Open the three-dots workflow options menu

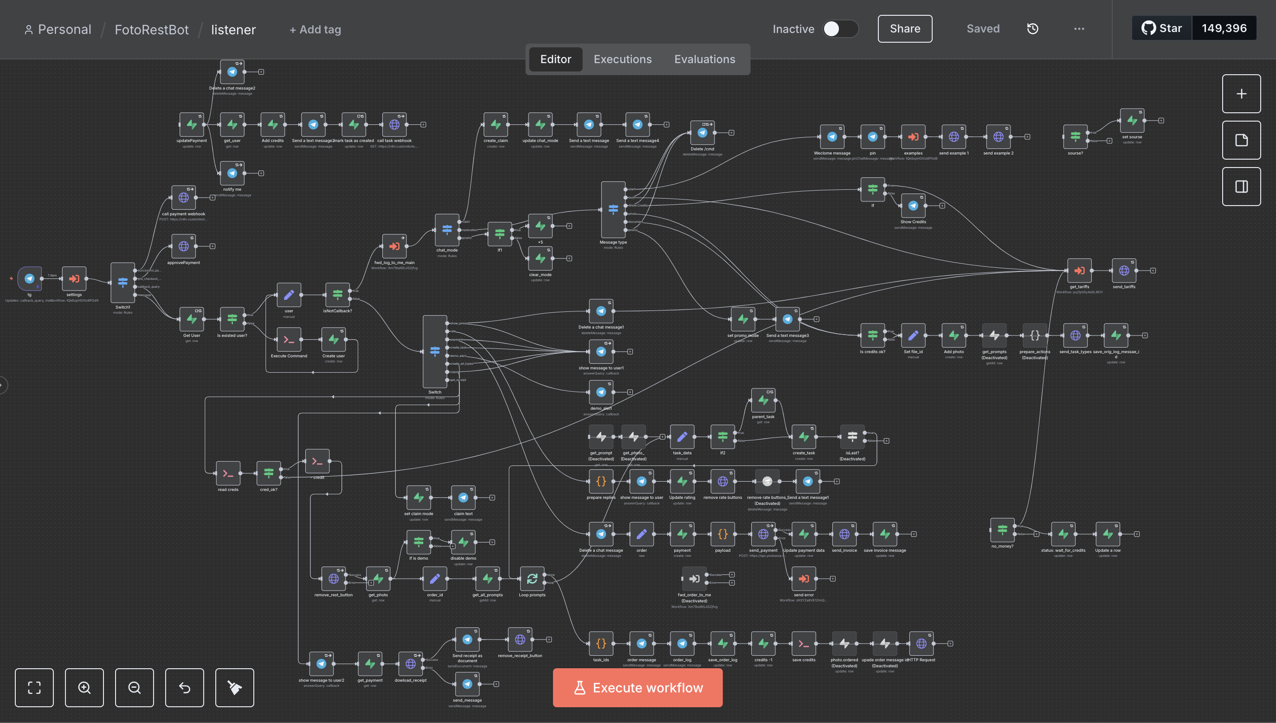click(1078, 29)
